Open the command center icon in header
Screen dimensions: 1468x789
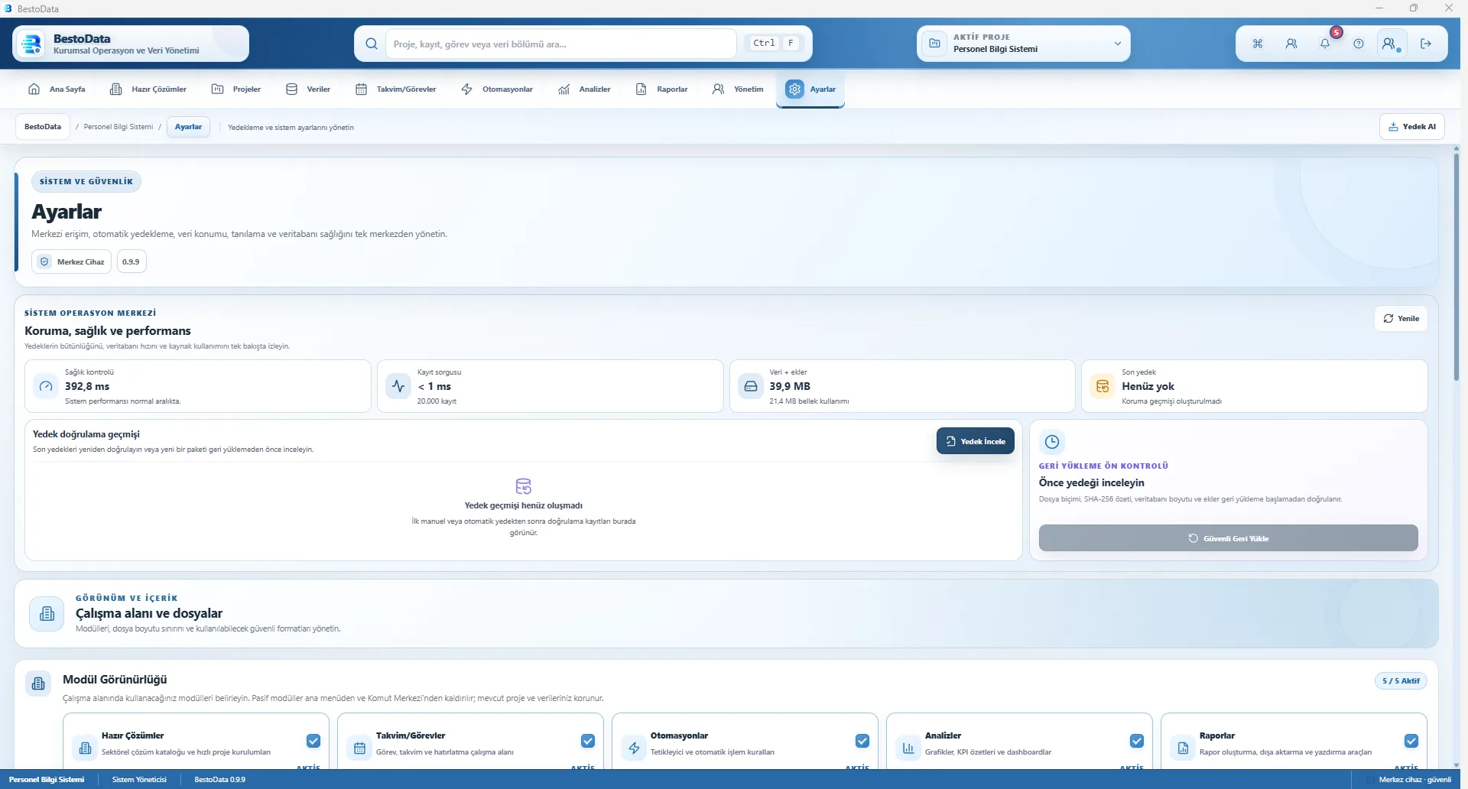point(1258,44)
